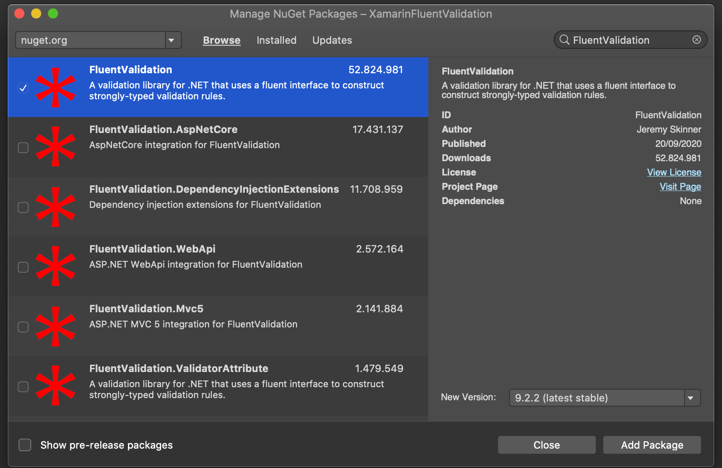The image size is (722, 468).
Task: Click the Close button
Action: point(547,445)
